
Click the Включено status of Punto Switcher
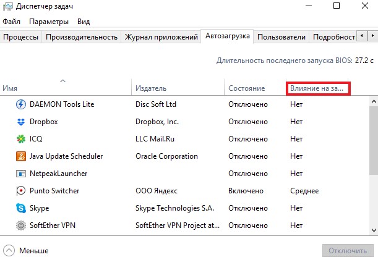point(246,191)
